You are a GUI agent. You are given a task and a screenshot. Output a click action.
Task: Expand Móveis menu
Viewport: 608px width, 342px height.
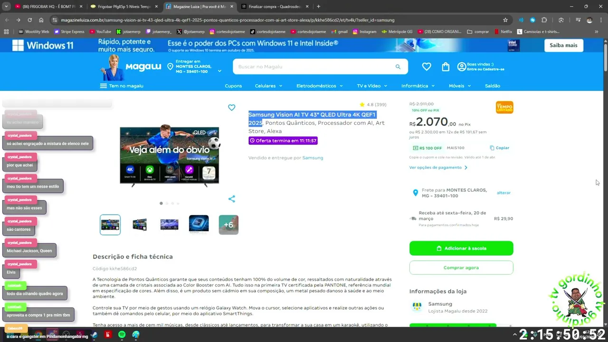click(460, 86)
